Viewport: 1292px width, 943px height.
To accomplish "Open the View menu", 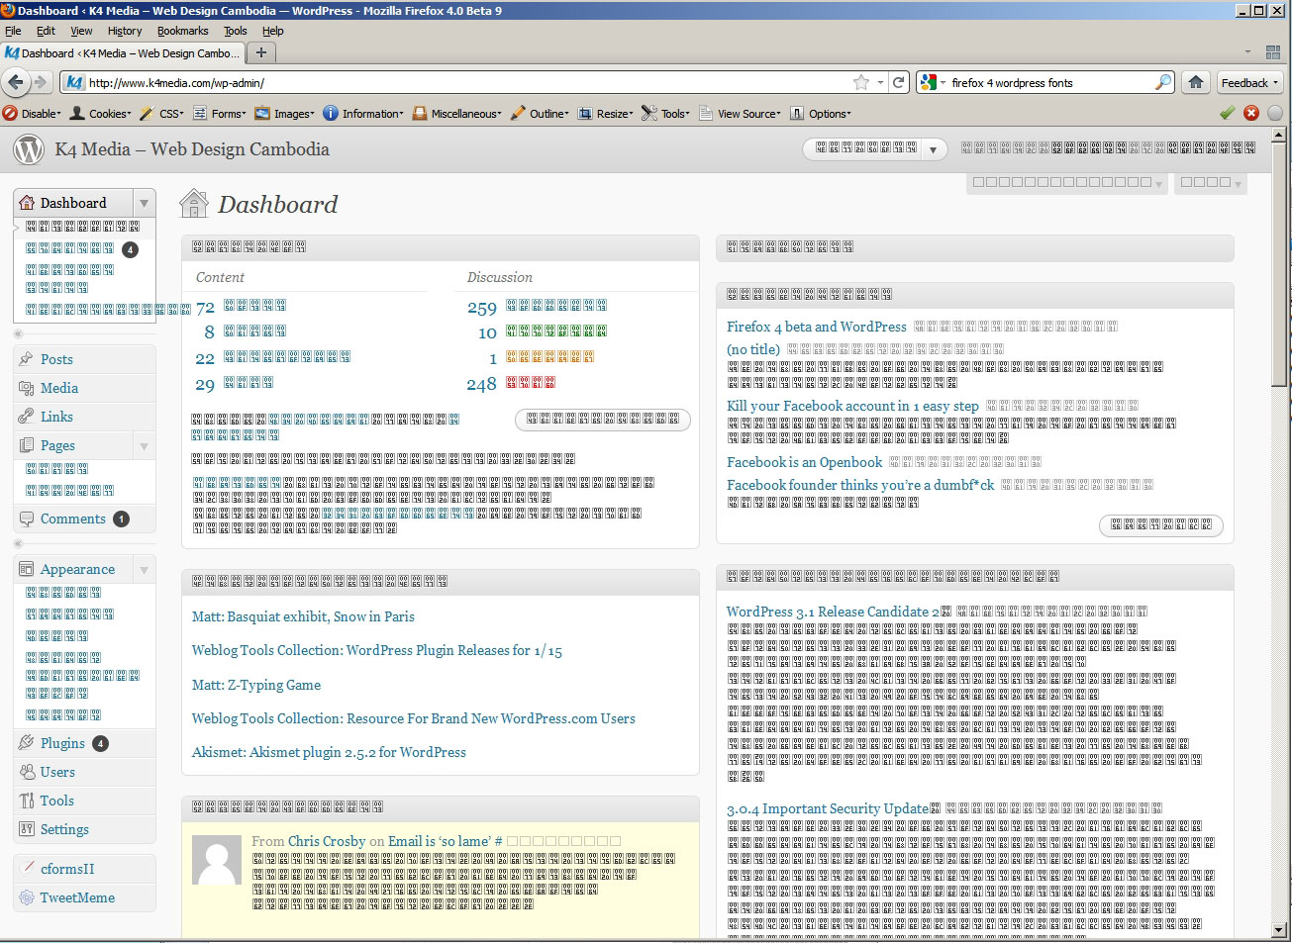I will 81,31.
